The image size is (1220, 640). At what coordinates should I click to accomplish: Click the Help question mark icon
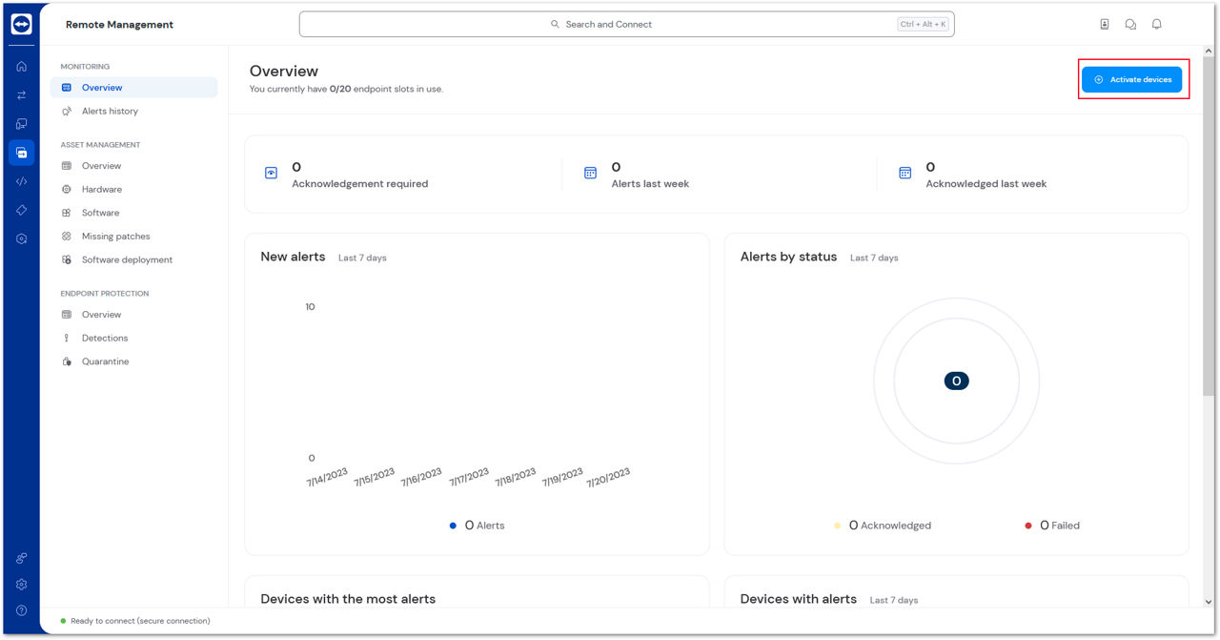coord(21,610)
